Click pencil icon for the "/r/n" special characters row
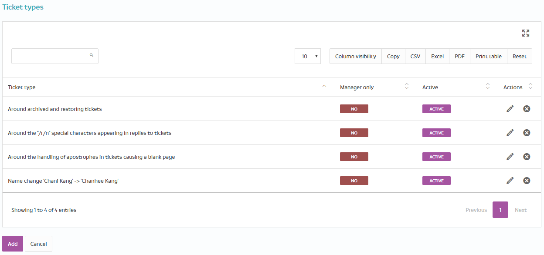544x255 pixels. (510, 133)
